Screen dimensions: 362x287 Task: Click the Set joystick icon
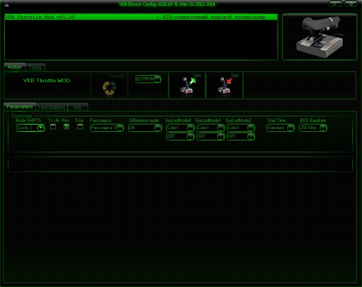(x=225, y=85)
